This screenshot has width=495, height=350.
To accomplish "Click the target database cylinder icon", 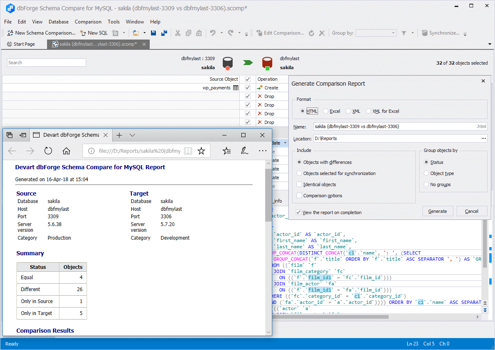I will (267, 63).
